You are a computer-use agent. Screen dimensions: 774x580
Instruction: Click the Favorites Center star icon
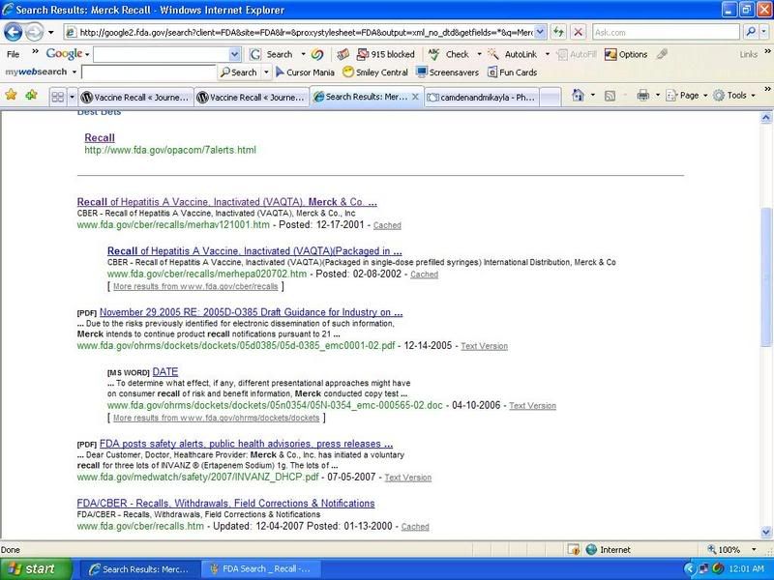(11, 95)
